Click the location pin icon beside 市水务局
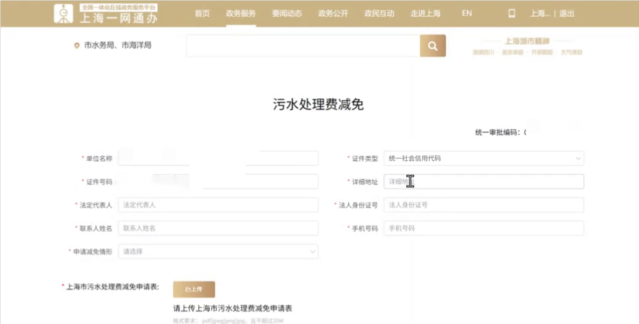The width and height of the screenshot is (639, 324). pos(77,46)
